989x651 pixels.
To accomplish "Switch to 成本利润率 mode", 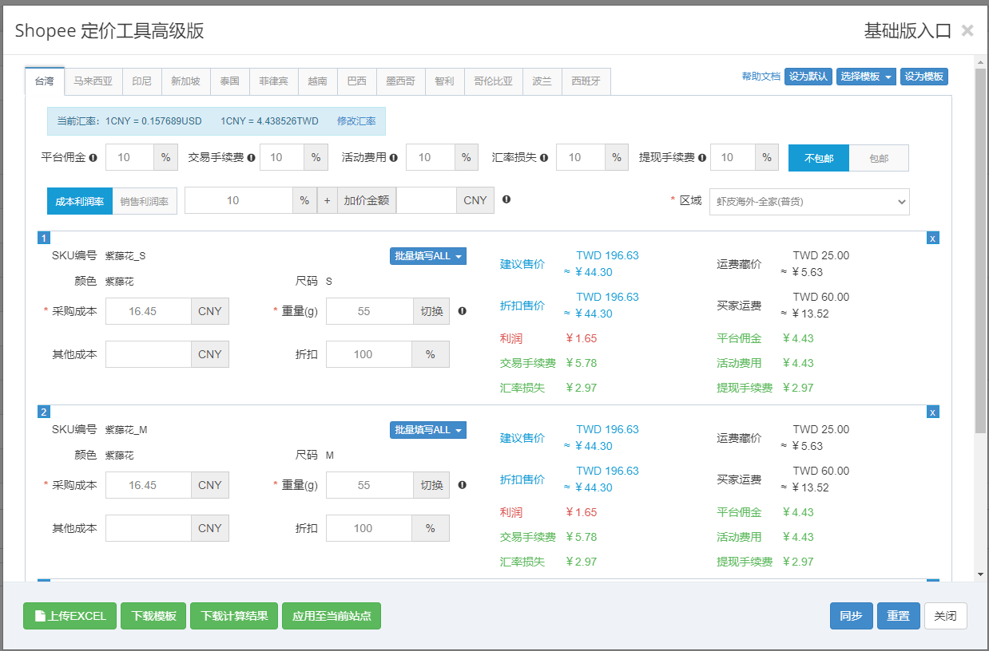I will click(x=79, y=201).
